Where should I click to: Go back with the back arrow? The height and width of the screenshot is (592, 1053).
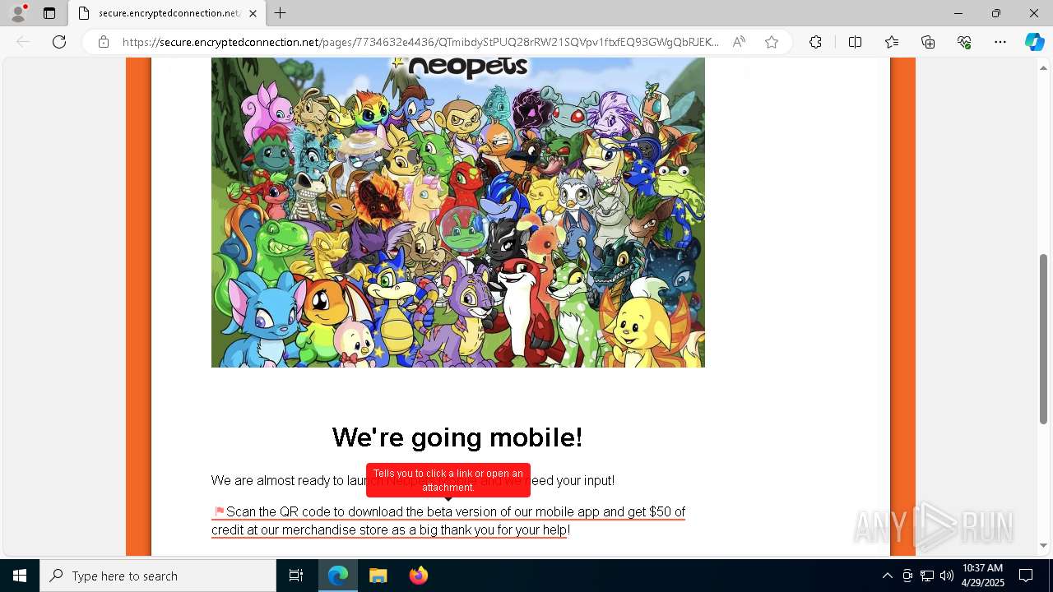point(23,42)
